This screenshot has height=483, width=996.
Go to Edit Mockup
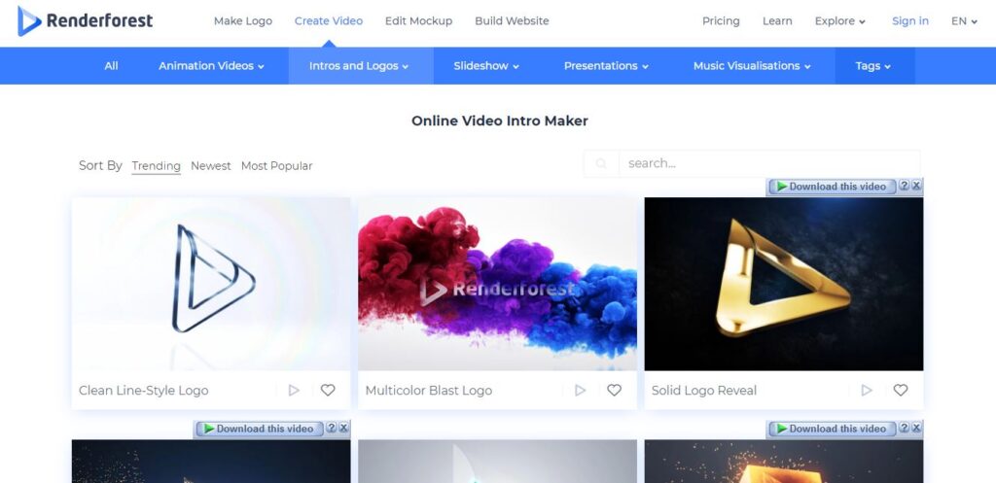418,21
